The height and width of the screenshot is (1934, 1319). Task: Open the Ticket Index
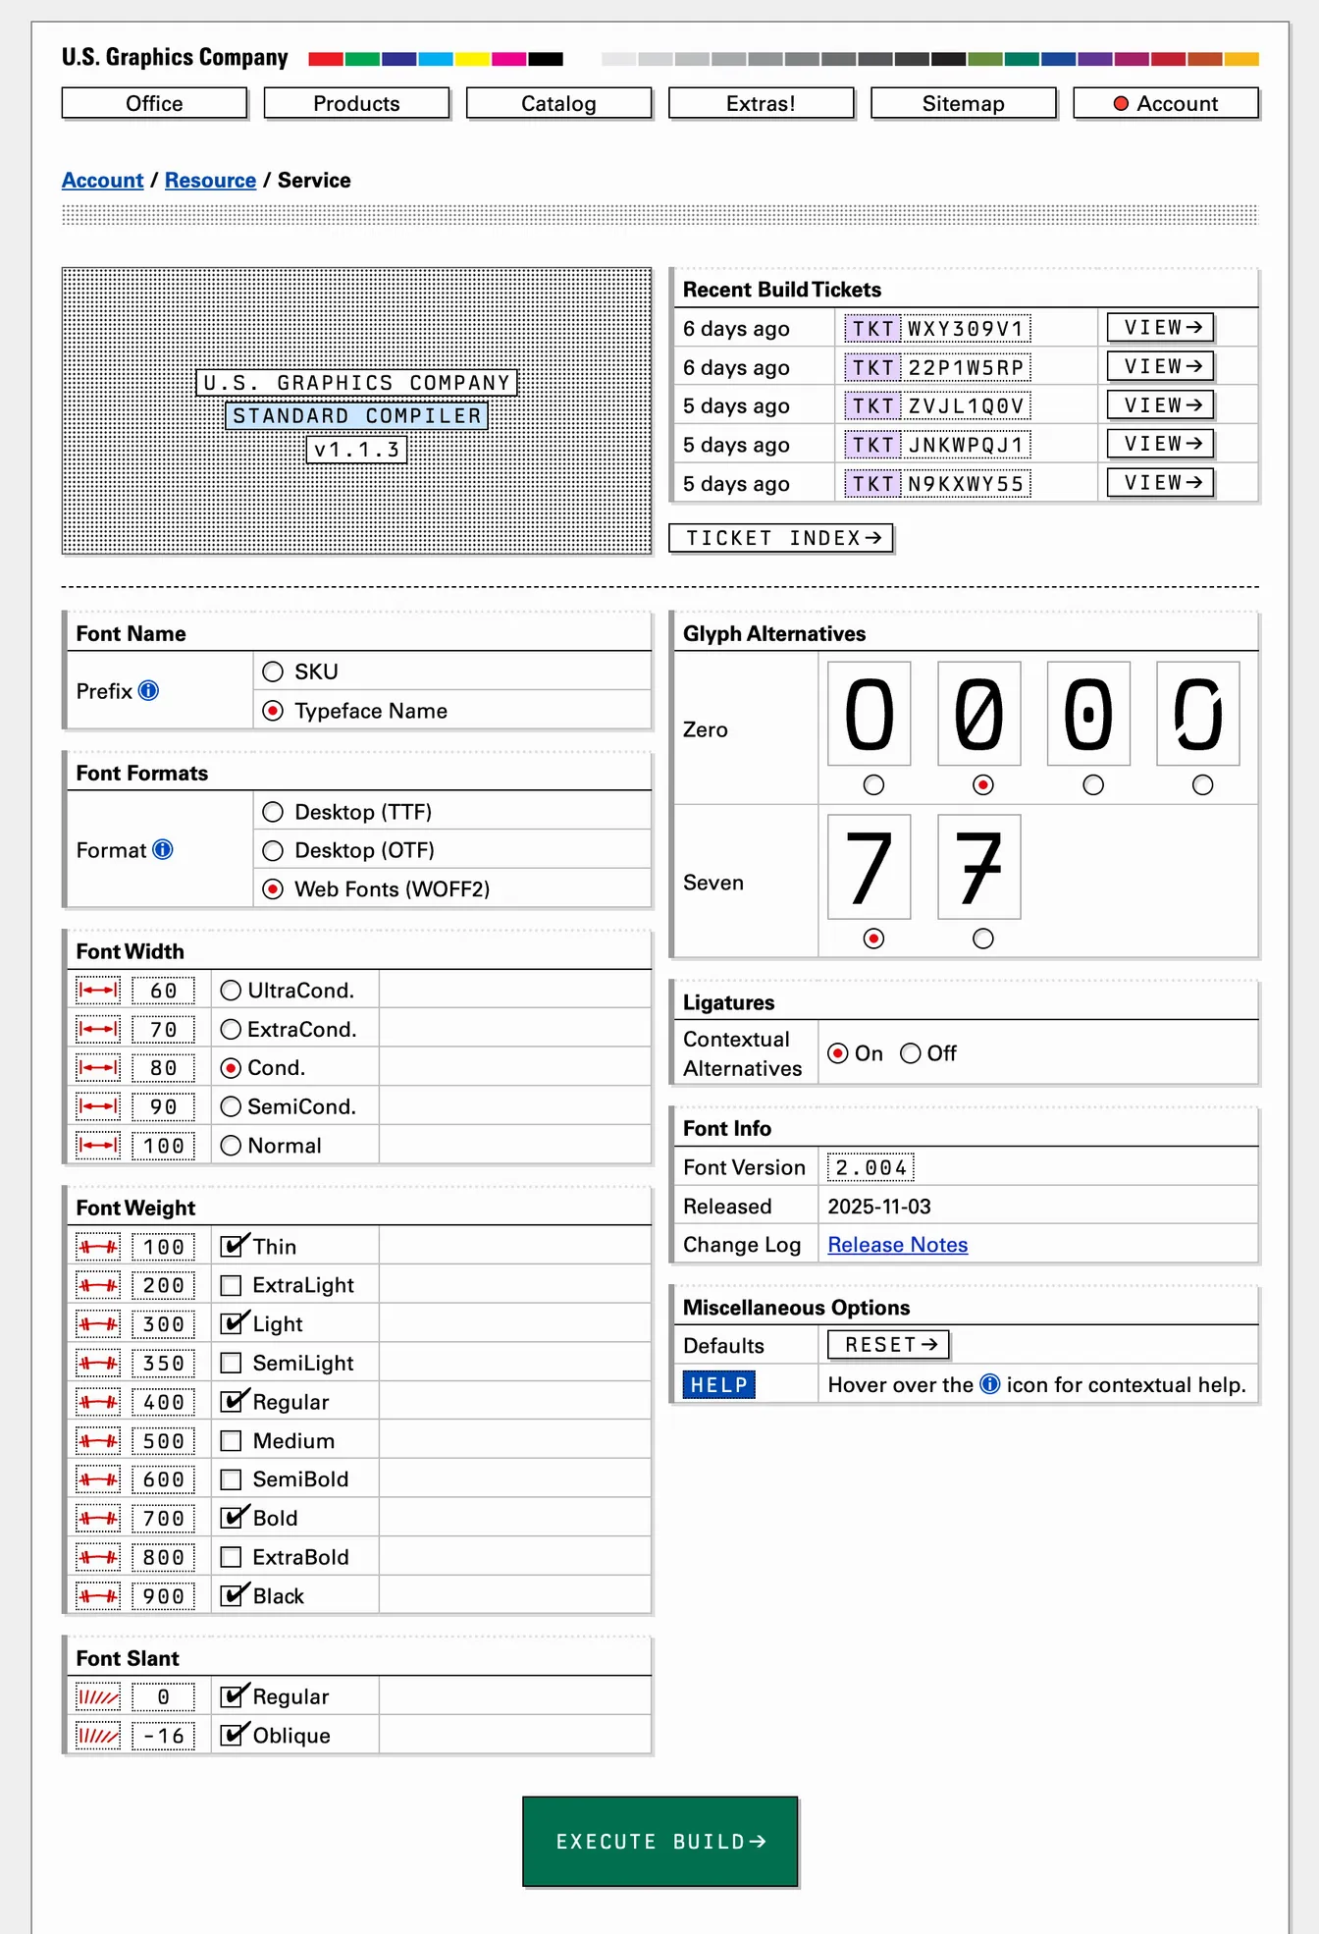[x=781, y=538]
